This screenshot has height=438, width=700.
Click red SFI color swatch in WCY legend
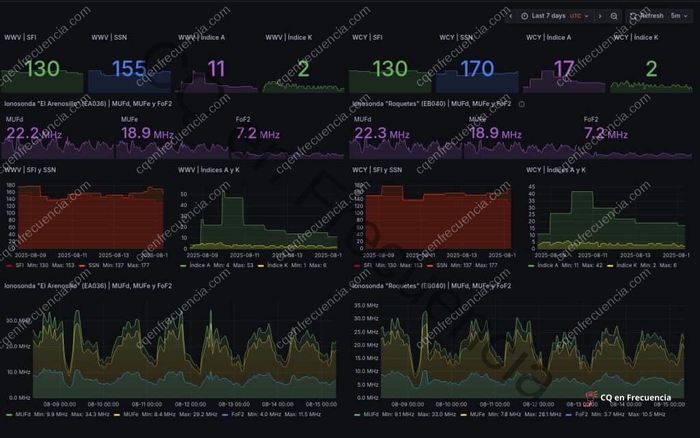point(357,264)
